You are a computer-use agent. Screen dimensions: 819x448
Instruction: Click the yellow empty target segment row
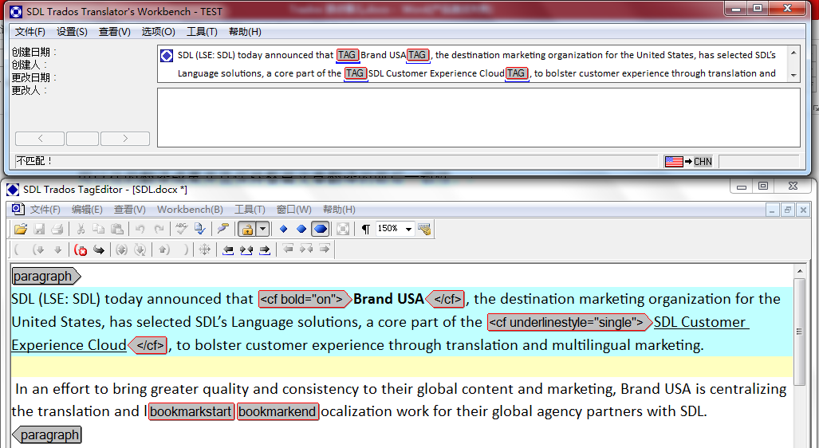(402, 367)
